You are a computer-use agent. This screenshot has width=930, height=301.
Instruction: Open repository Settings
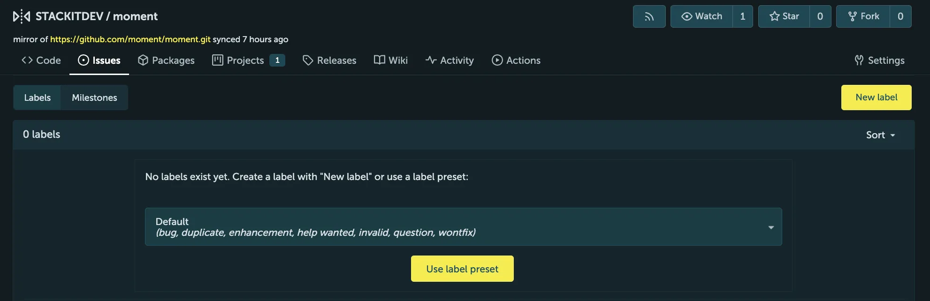(879, 60)
